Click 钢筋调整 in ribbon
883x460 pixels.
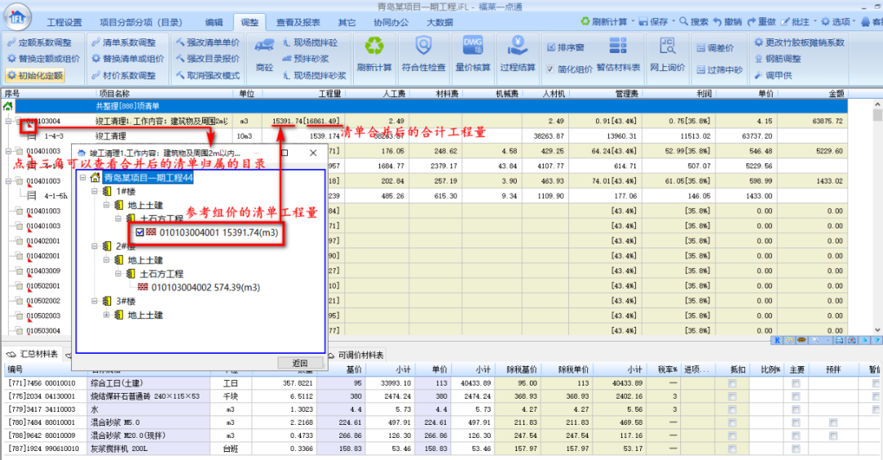click(x=778, y=59)
